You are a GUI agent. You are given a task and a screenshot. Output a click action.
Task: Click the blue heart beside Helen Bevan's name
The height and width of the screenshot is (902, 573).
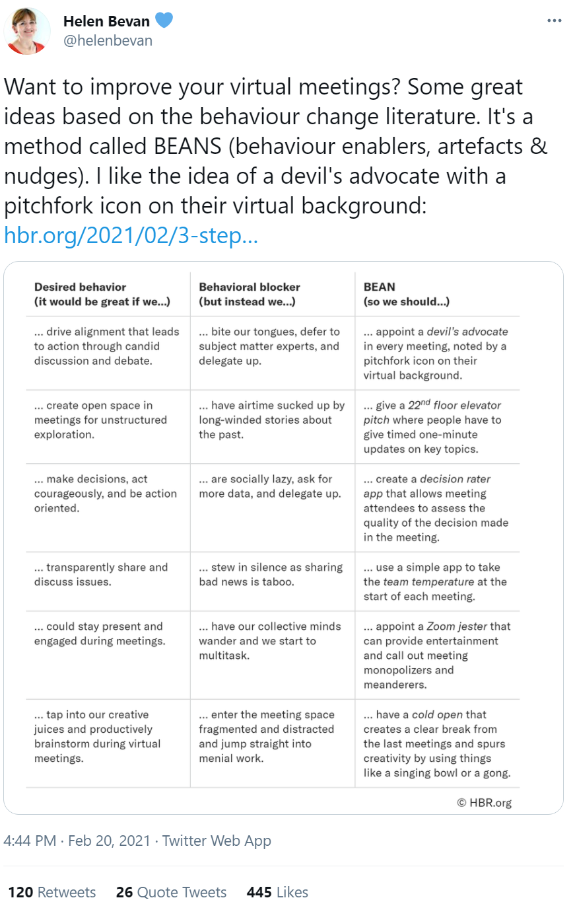164,21
